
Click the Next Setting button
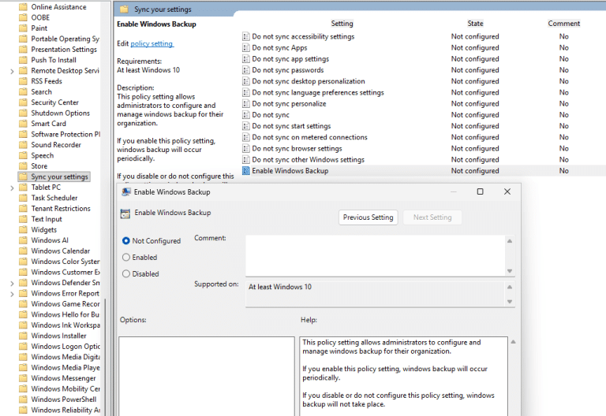click(432, 217)
